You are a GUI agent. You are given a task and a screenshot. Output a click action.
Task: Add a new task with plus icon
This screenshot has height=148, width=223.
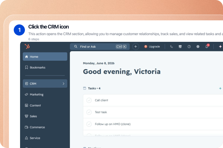[220, 88]
